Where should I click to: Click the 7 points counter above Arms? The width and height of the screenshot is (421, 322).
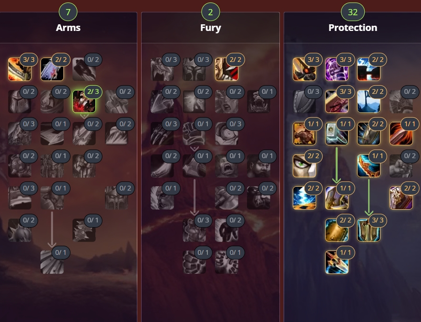pyautogui.click(x=68, y=12)
